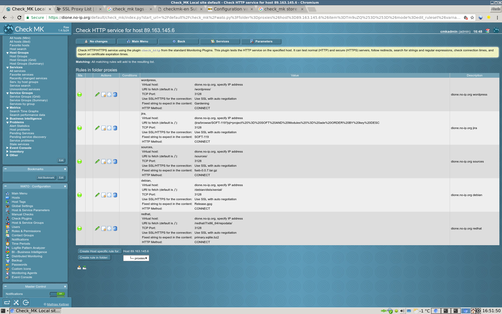
Task: Click the weather indicator in taskbar
Action: point(421,311)
